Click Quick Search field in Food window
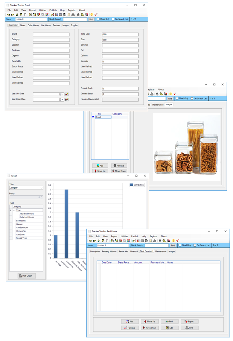 click(x=75, y=19)
